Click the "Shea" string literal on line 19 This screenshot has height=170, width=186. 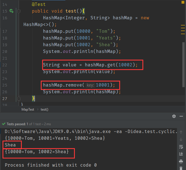[x=104, y=45]
